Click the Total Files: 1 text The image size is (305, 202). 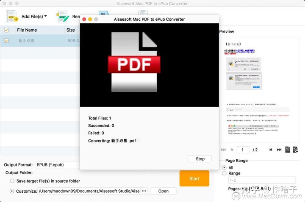(100, 118)
